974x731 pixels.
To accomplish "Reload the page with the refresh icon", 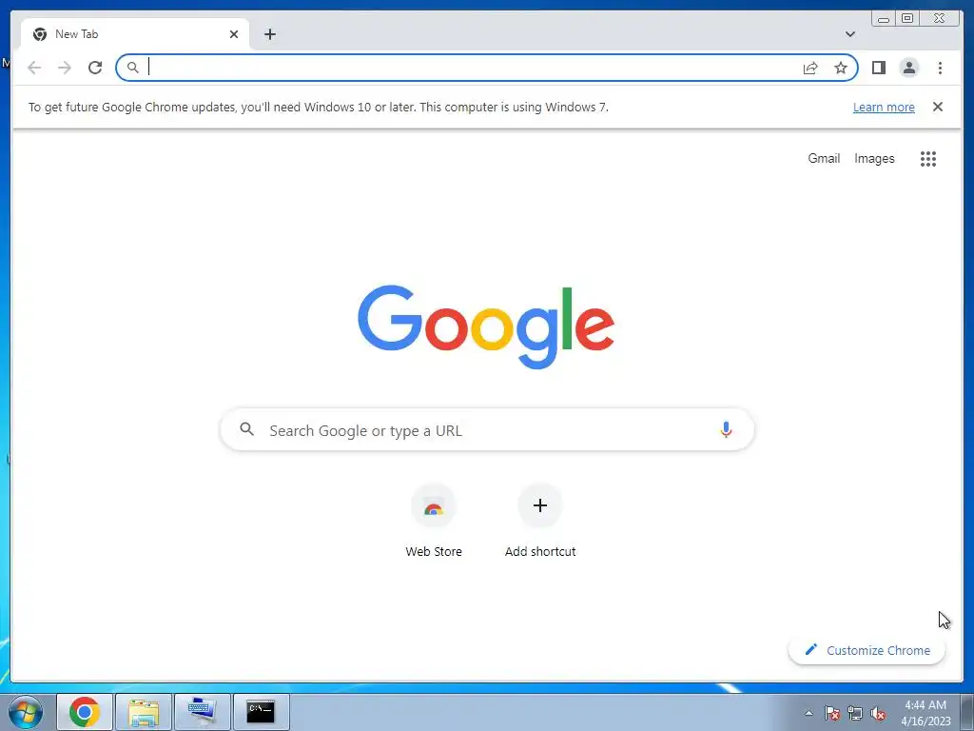I will tap(95, 68).
